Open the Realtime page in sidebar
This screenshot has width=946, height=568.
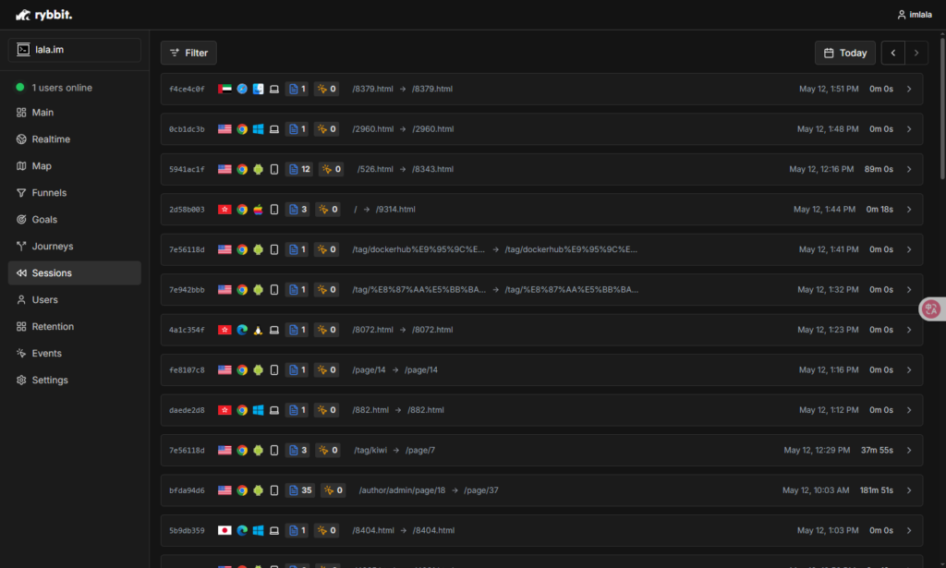(x=51, y=139)
